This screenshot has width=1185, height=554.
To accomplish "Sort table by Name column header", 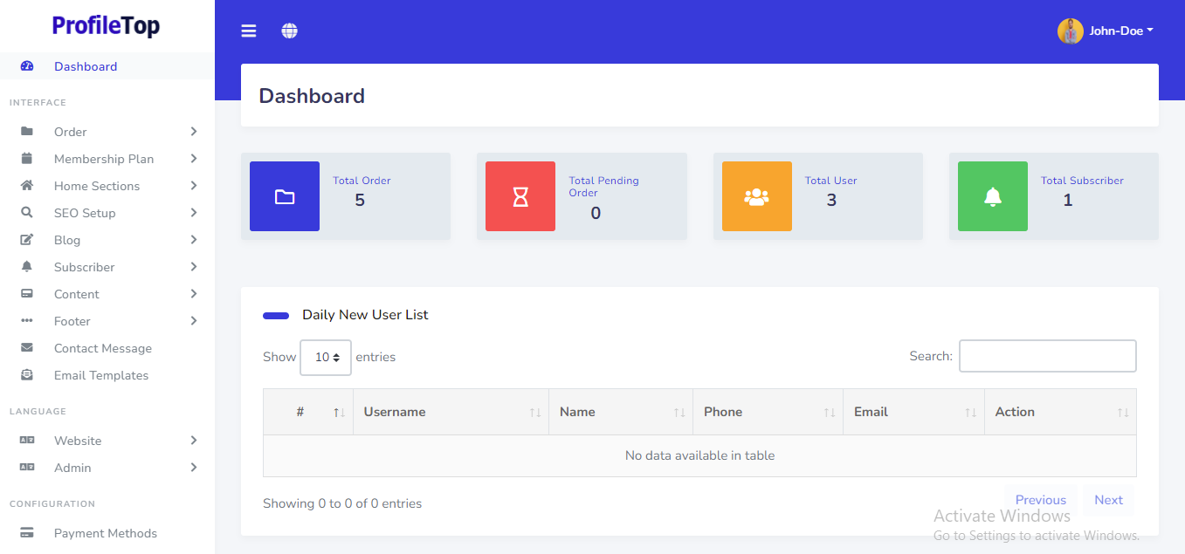I will (621, 412).
